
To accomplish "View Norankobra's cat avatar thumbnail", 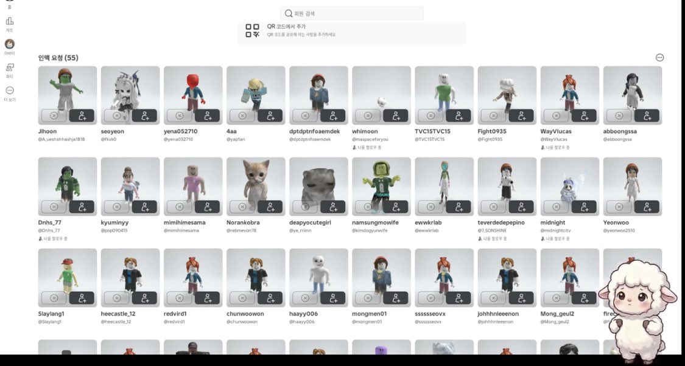I will (x=256, y=186).
